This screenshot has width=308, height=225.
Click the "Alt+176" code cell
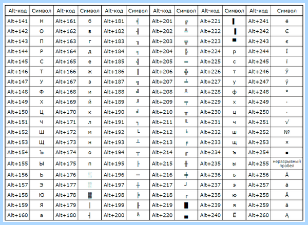pos(66,175)
